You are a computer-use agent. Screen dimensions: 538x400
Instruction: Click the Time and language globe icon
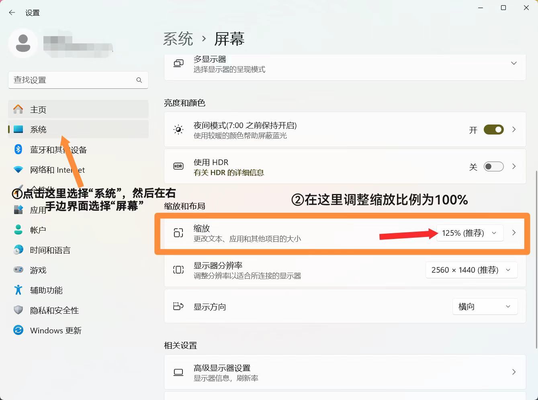click(x=18, y=250)
